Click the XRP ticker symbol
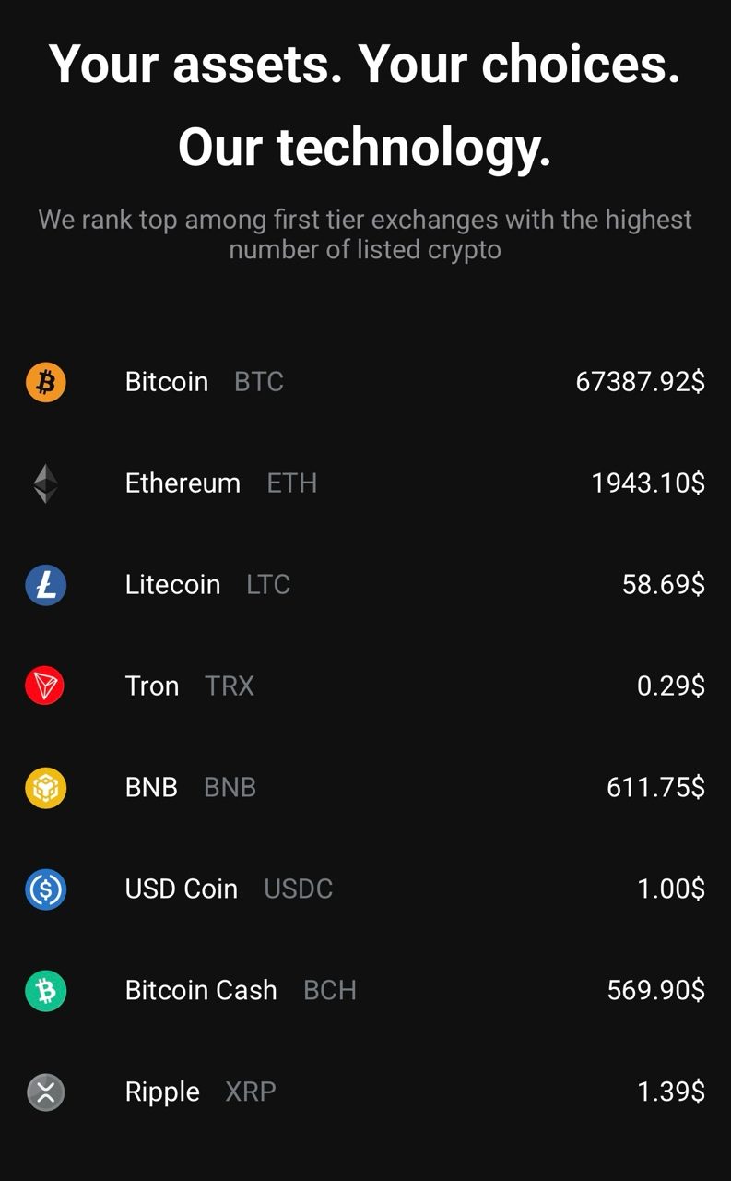The width and height of the screenshot is (731, 1181). click(x=250, y=1092)
